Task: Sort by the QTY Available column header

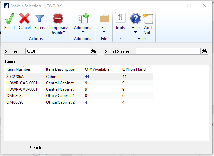Action: coord(101,69)
